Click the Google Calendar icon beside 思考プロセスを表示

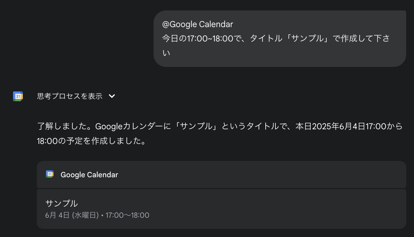18,96
